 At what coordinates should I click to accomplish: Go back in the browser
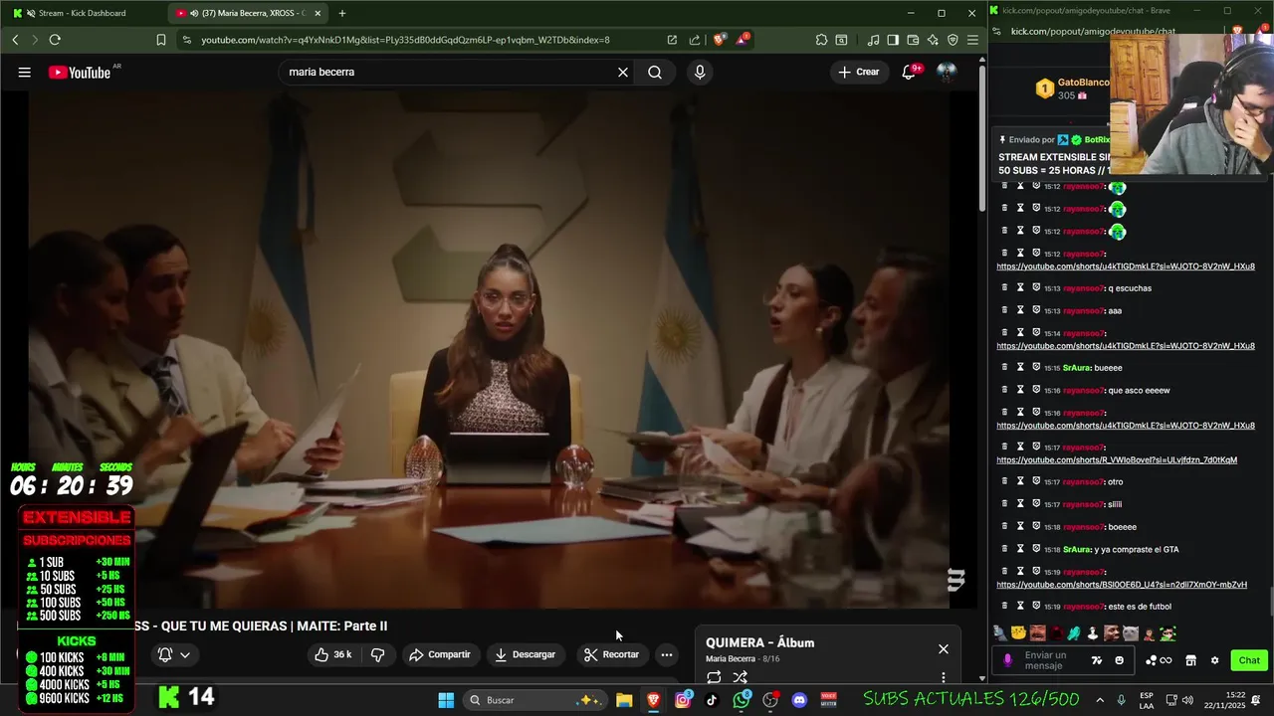coord(15,40)
